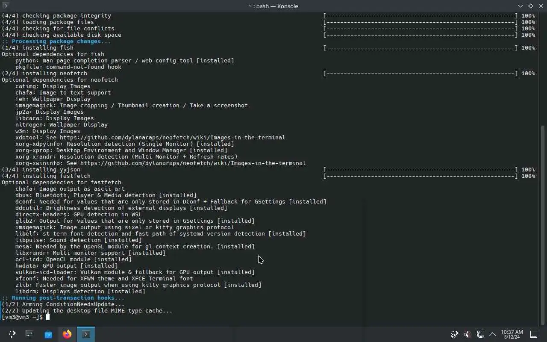The height and width of the screenshot is (342, 547).
Task: Click the '(4/4) installing fastfetch' line
Action: (46, 176)
